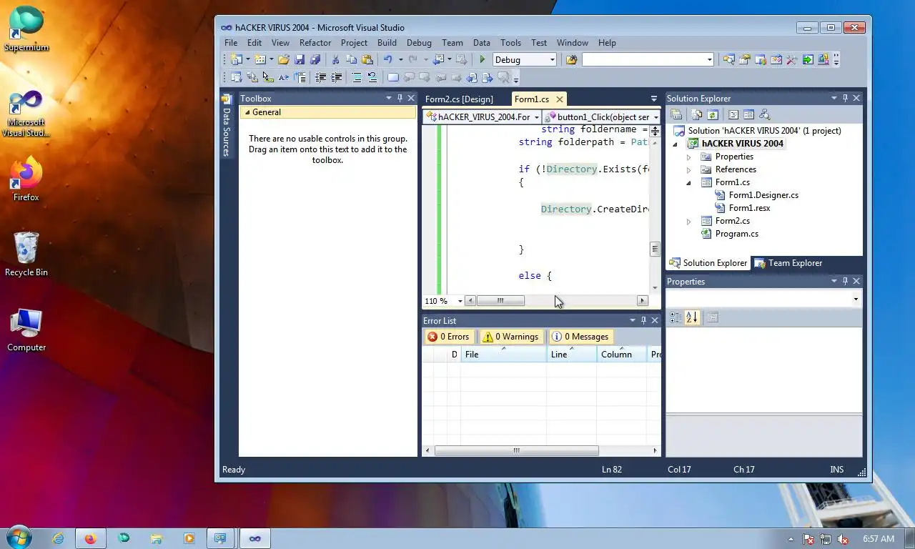Screen dimensions: 915x549
Task: Open the hACKER_VIRUS_2004.Form class dropdown
Action: [x=536, y=117]
